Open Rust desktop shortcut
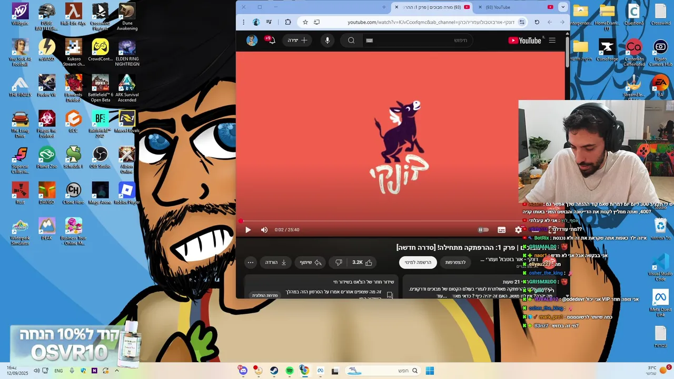This screenshot has height=379, width=674. pos(20,193)
